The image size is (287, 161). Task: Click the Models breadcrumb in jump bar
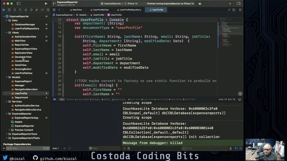81,15
